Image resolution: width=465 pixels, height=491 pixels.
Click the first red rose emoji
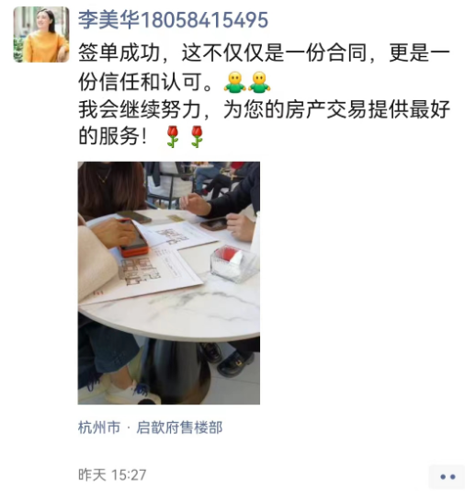173,136
